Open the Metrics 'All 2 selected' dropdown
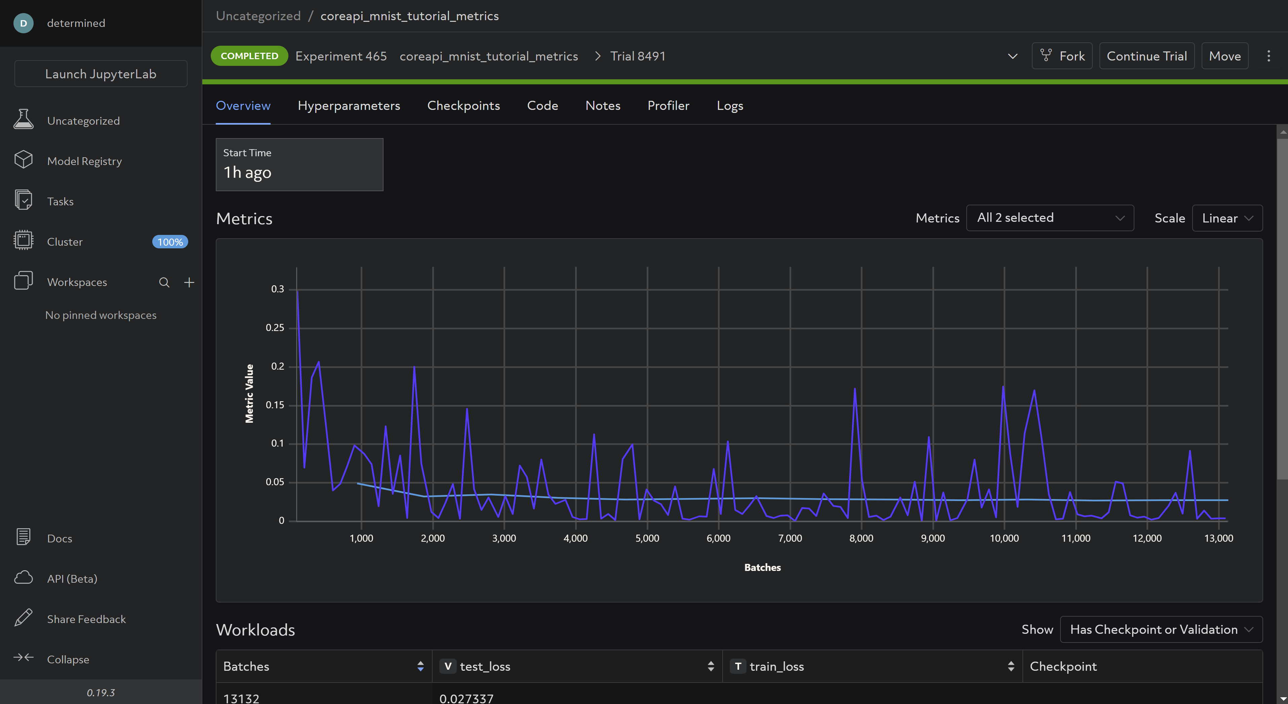This screenshot has height=704, width=1288. click(x=1049, y=218)
